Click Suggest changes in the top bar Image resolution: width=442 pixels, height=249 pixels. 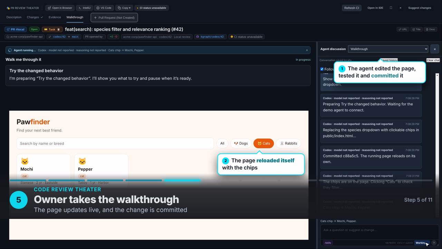click(x=420, y=8)
